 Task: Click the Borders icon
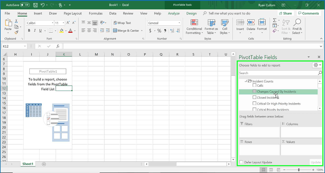pyautogui.click(x=51, y=30)
